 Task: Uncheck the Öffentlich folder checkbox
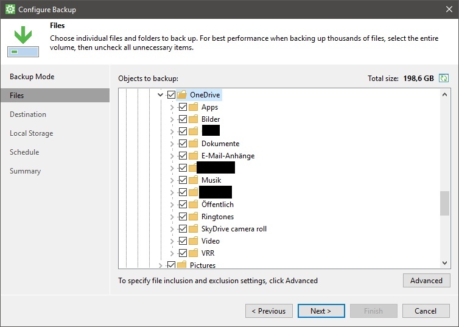tap(183, 205)
